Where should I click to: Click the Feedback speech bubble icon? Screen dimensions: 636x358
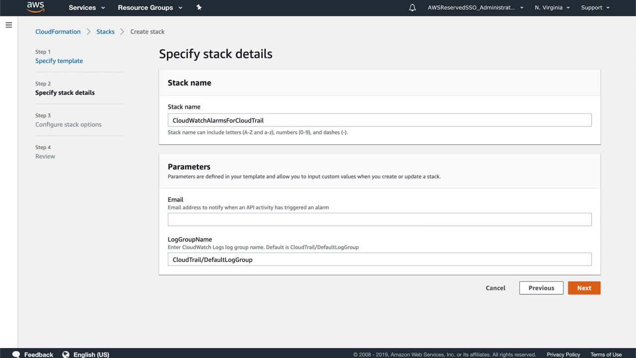pyautogui.click(x=16, y=354)
